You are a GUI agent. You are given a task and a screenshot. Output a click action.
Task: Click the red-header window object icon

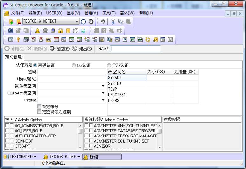click(56, 40)
